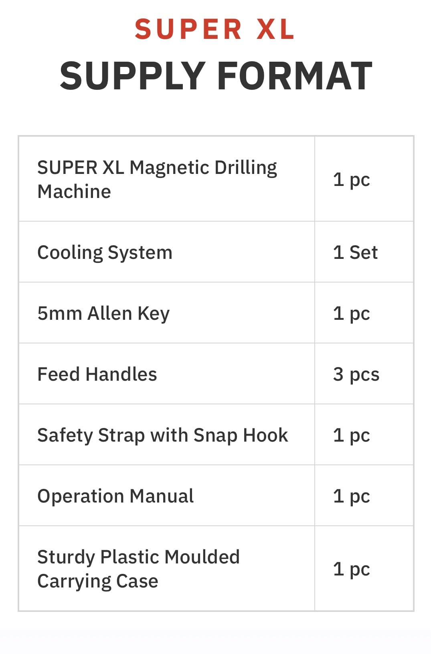Click the 5mm Allen Key item name
431x654 pixels.
[x=103, y=313]
